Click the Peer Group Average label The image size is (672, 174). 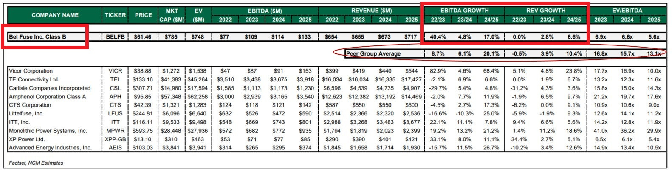click(373, 54)
